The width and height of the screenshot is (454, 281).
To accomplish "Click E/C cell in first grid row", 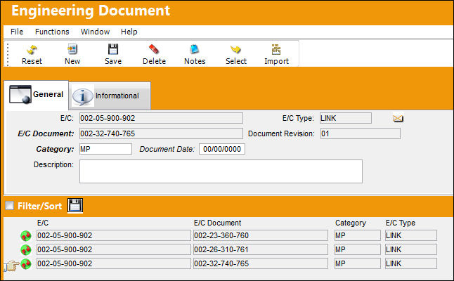I will [x=114, y=235].
